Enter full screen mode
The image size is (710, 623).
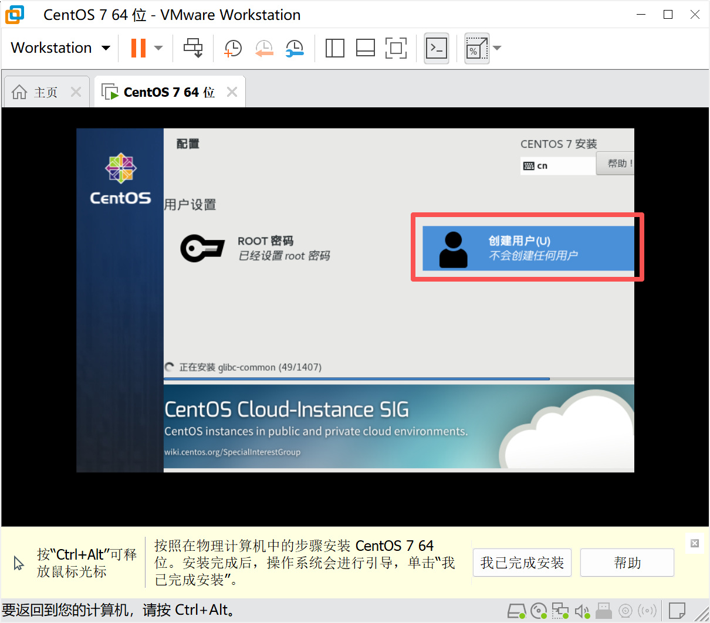(396, 48)
